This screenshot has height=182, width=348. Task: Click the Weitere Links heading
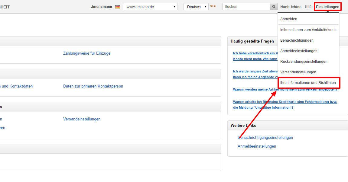click(x=243, y=126)
